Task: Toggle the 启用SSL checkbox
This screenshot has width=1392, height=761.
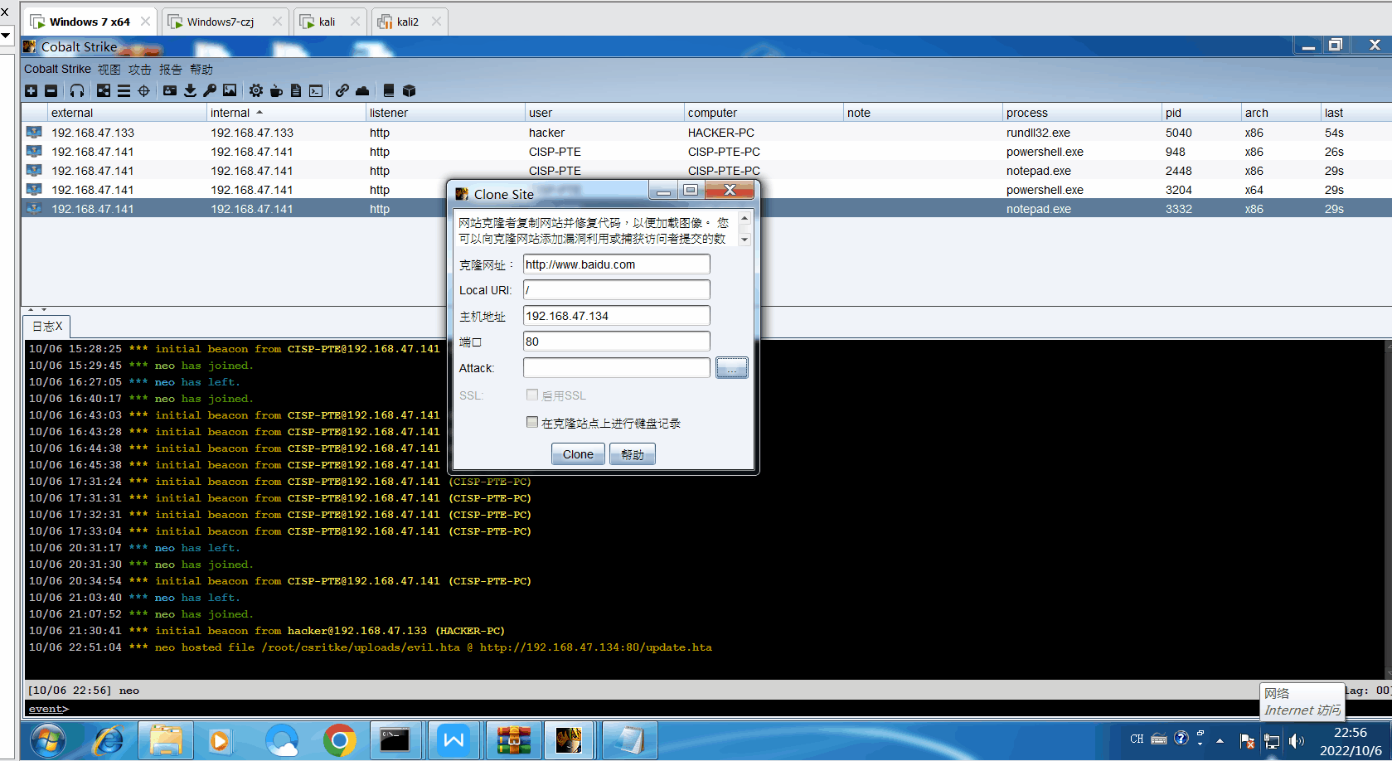Action: tap(532, 395)
